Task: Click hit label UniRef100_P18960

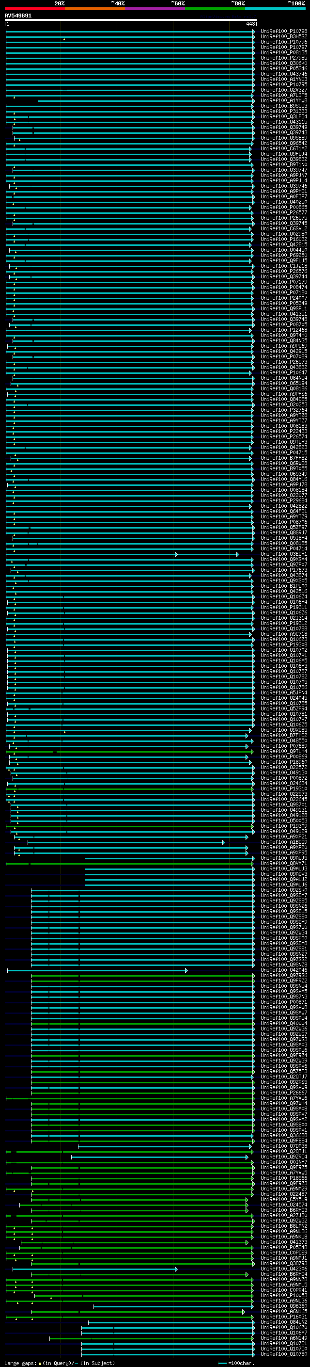Action: tap(284, 762)
